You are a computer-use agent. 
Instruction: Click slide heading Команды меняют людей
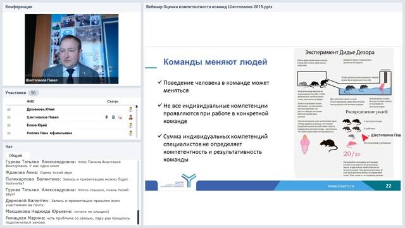[x=215, y=62]
